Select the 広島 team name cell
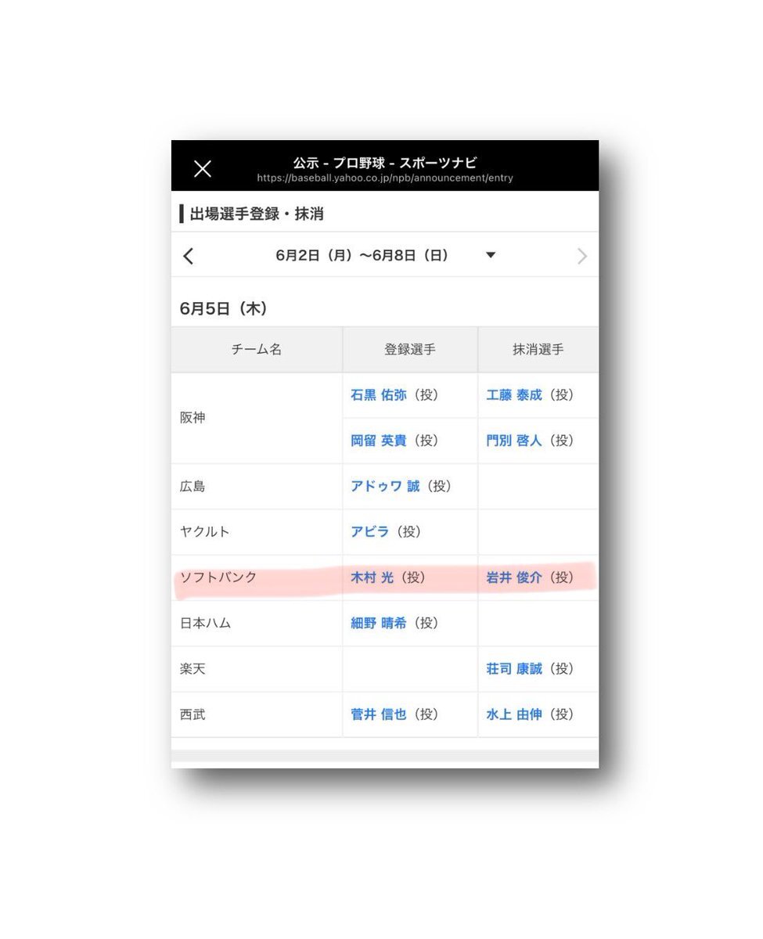Image resolution: width=763 pixels, height=939 pixels. (x=257, y=486)
